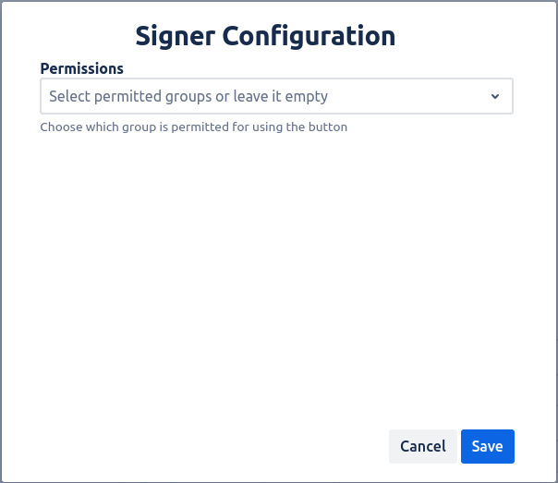Click the blue Save button
The width and height of the screenshot is (558, 483).
pyautogui.click(x=487, y=446)
